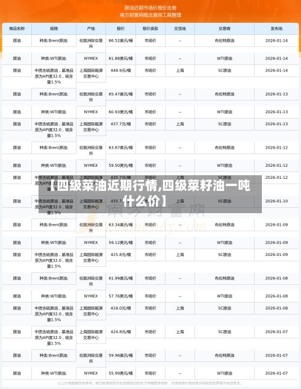Select the date in the 425.8元/桶 row
This screenshot has height=389, width=301.
pos(276,255)
